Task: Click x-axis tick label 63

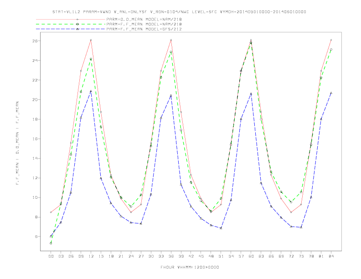Action: point(261,256)
